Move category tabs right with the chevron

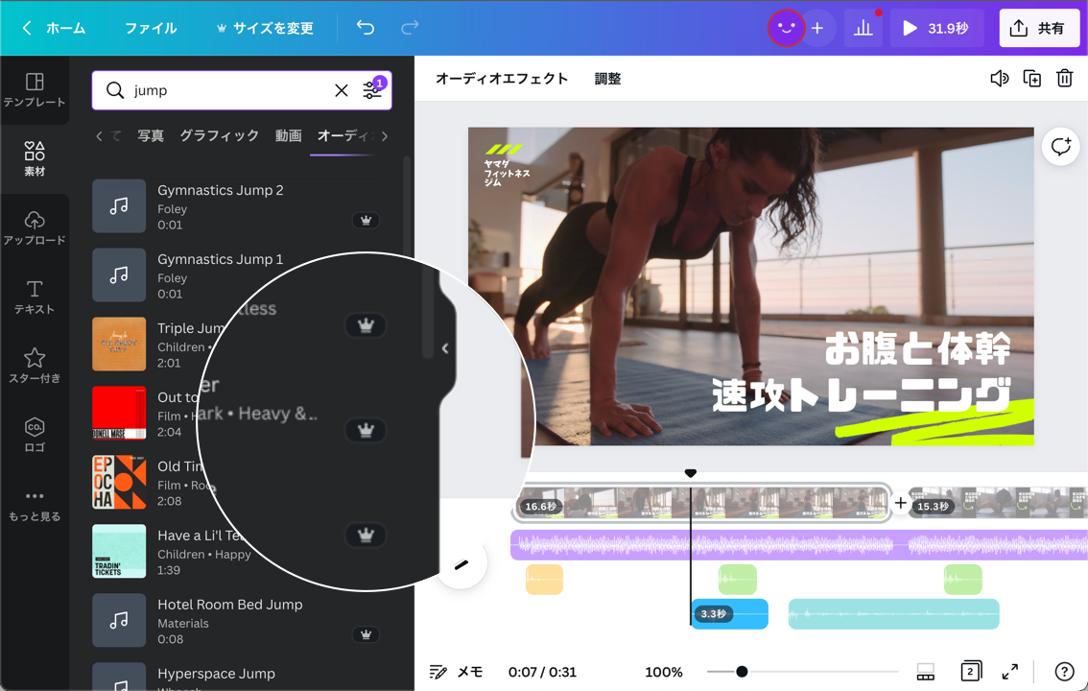click(385, 136)
